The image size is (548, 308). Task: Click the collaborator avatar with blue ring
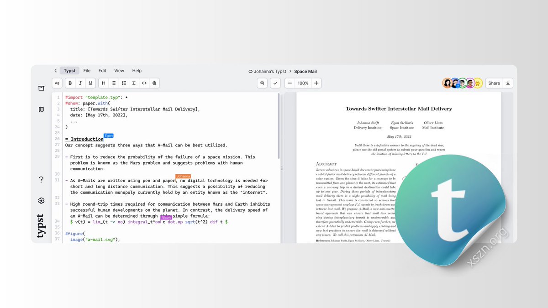tap(455, 83)
